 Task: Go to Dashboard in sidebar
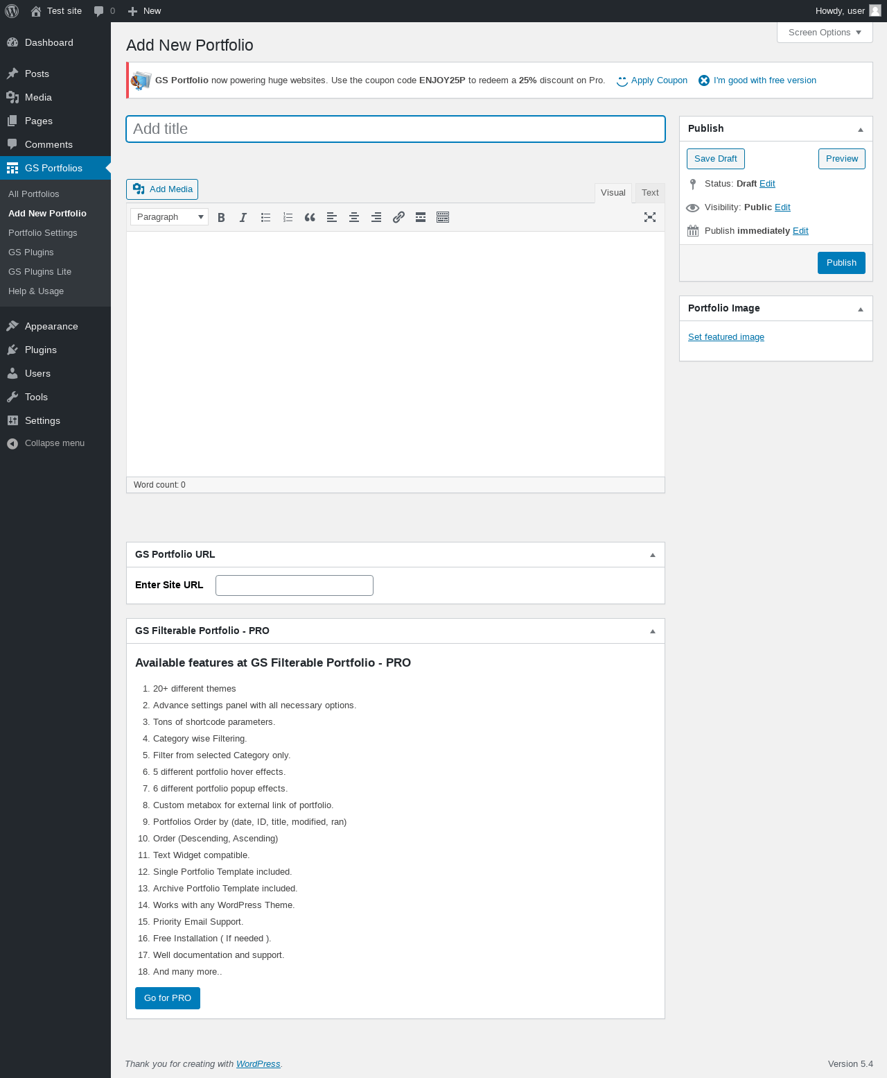point(55,42)
